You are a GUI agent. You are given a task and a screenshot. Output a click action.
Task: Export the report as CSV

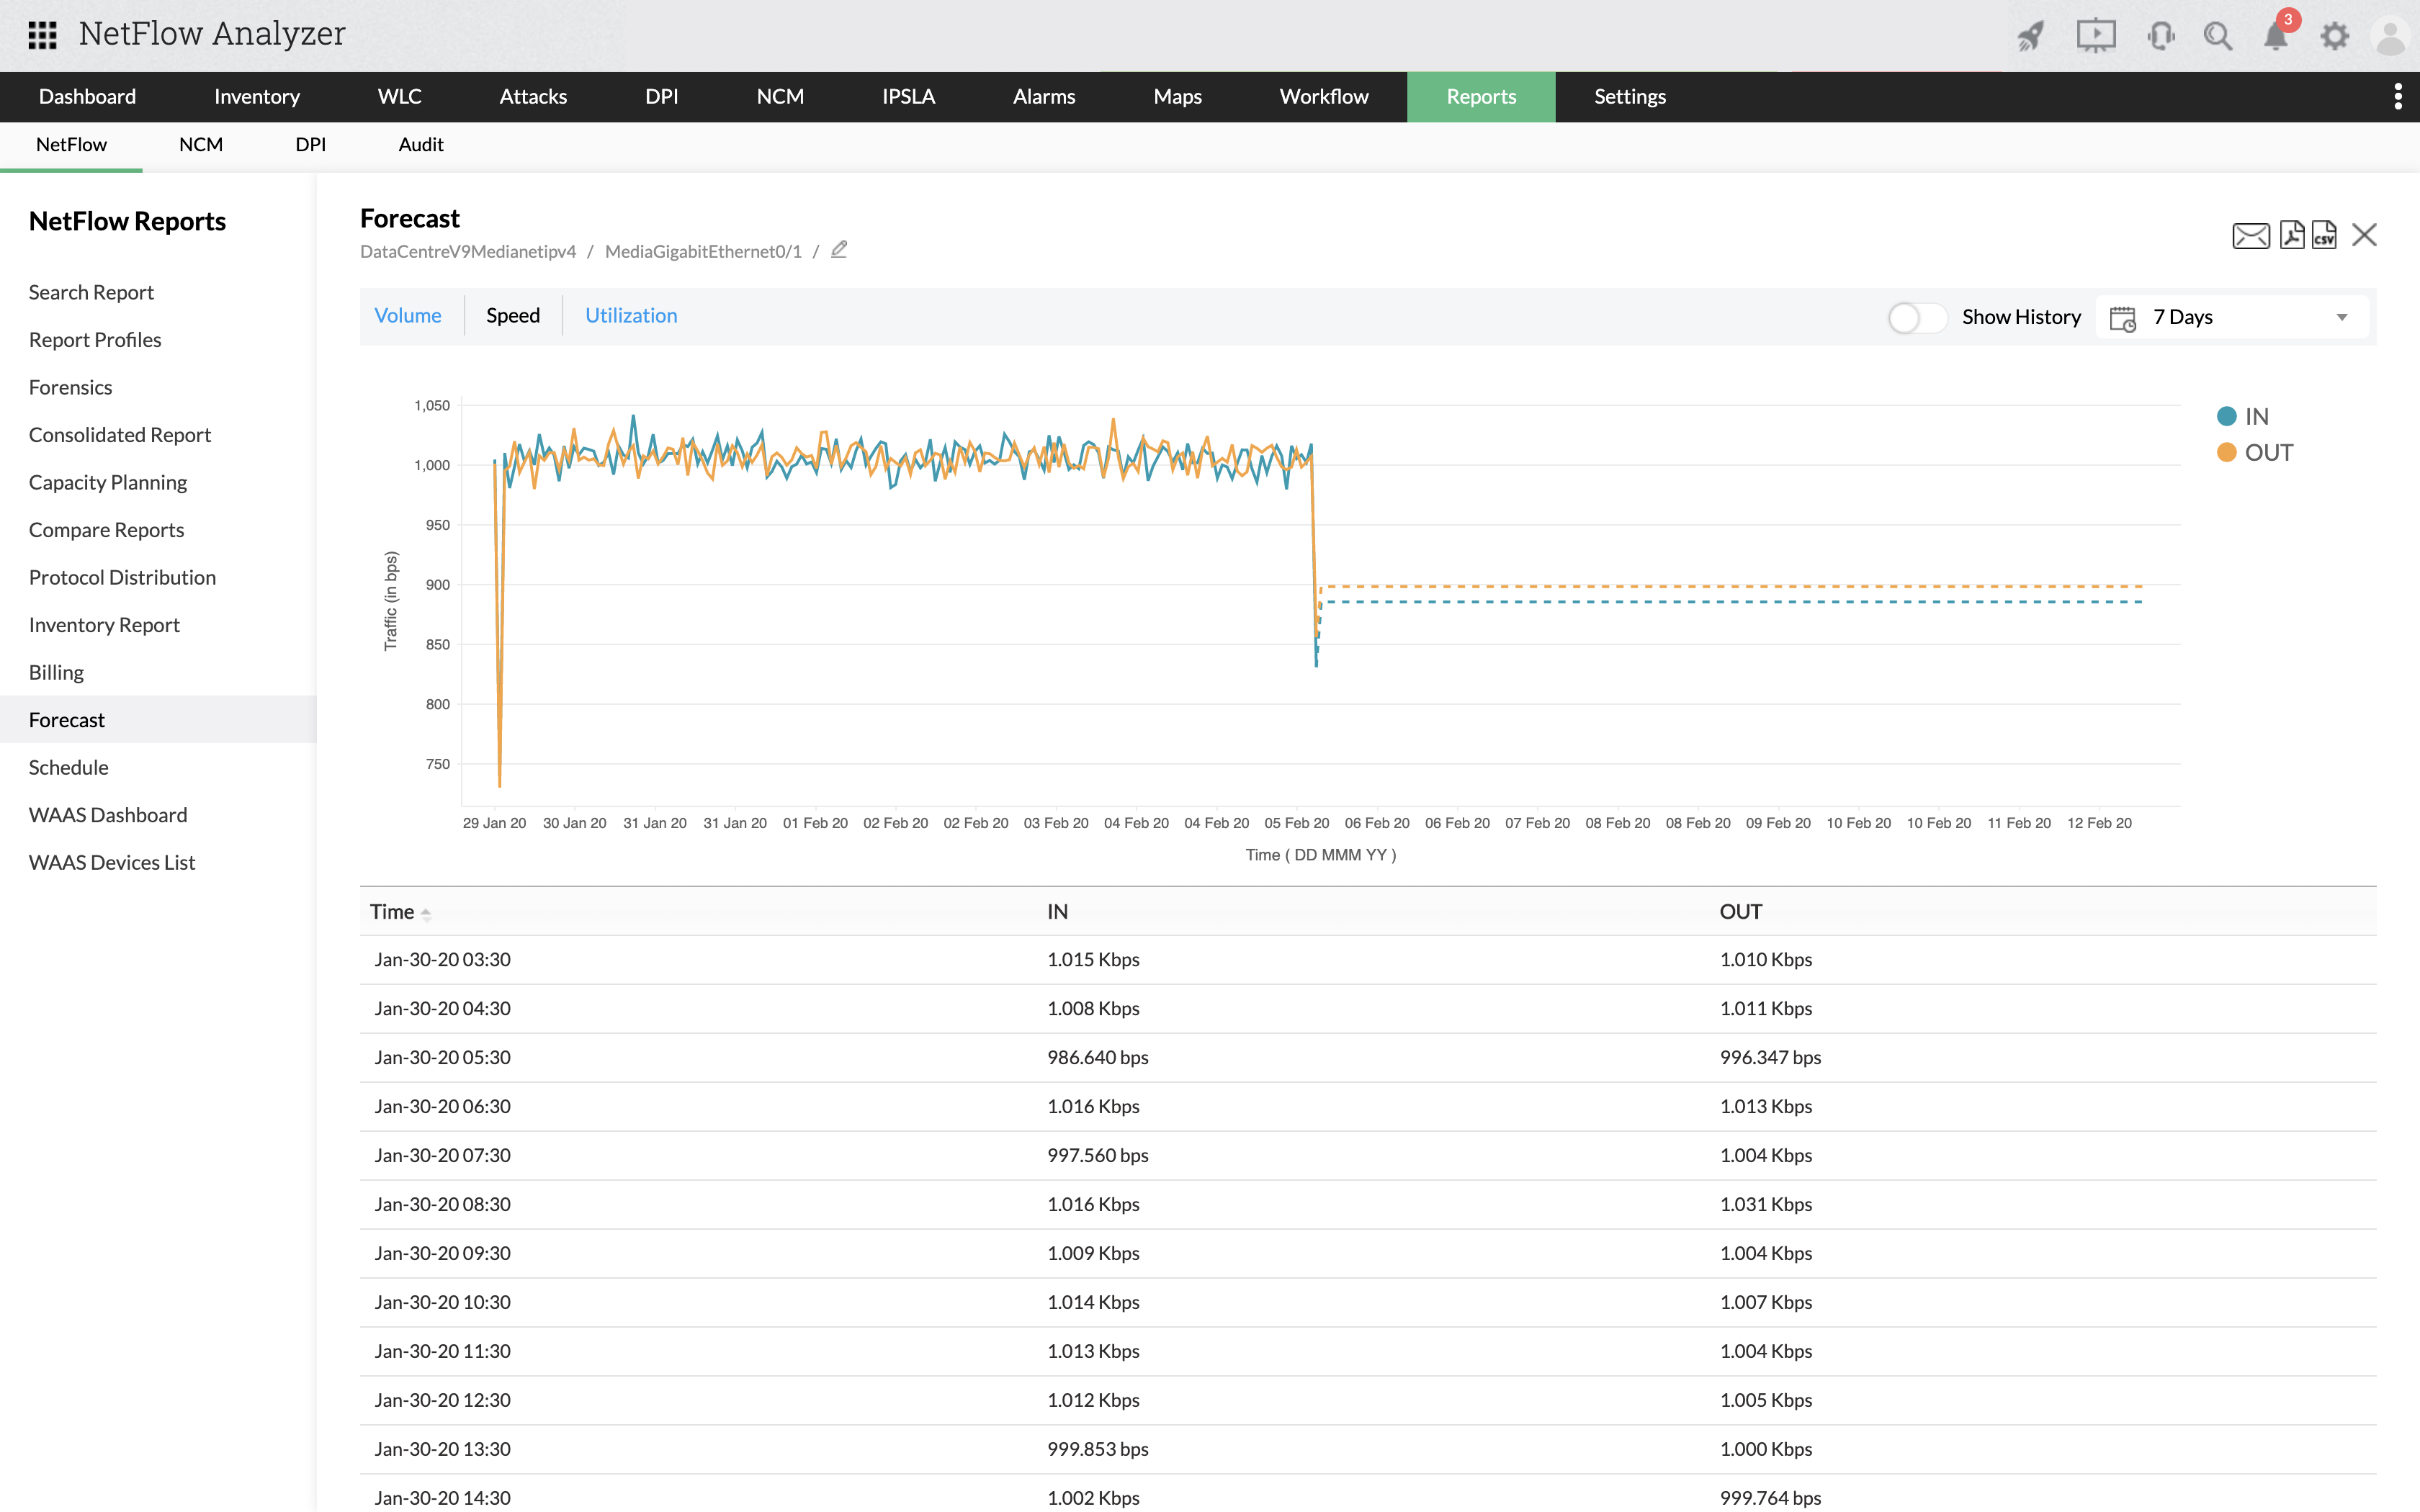click(x=2324, y=235)
